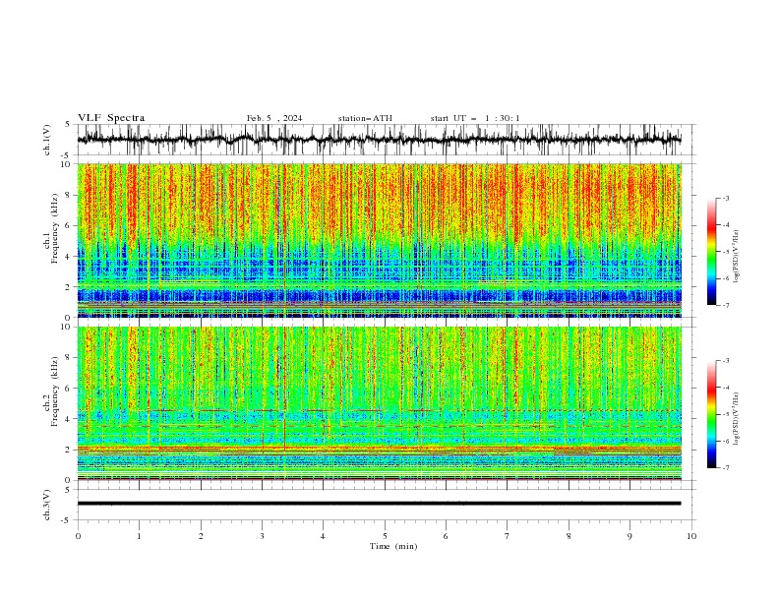Click the ch.2 spectrogram "6" kHz tick label
Screen dimensions: 779x602
69,389
